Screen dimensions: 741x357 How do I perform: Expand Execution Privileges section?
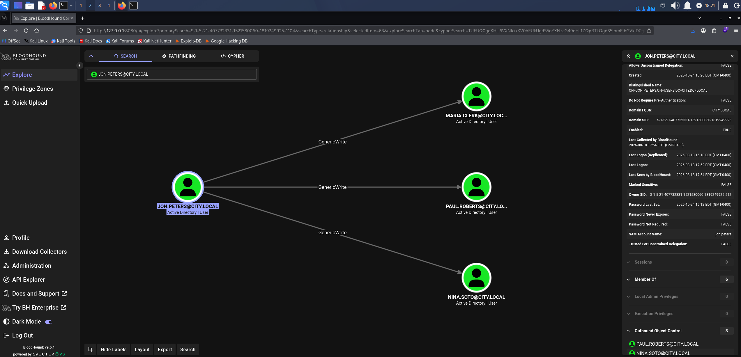(x=680, y=314)
